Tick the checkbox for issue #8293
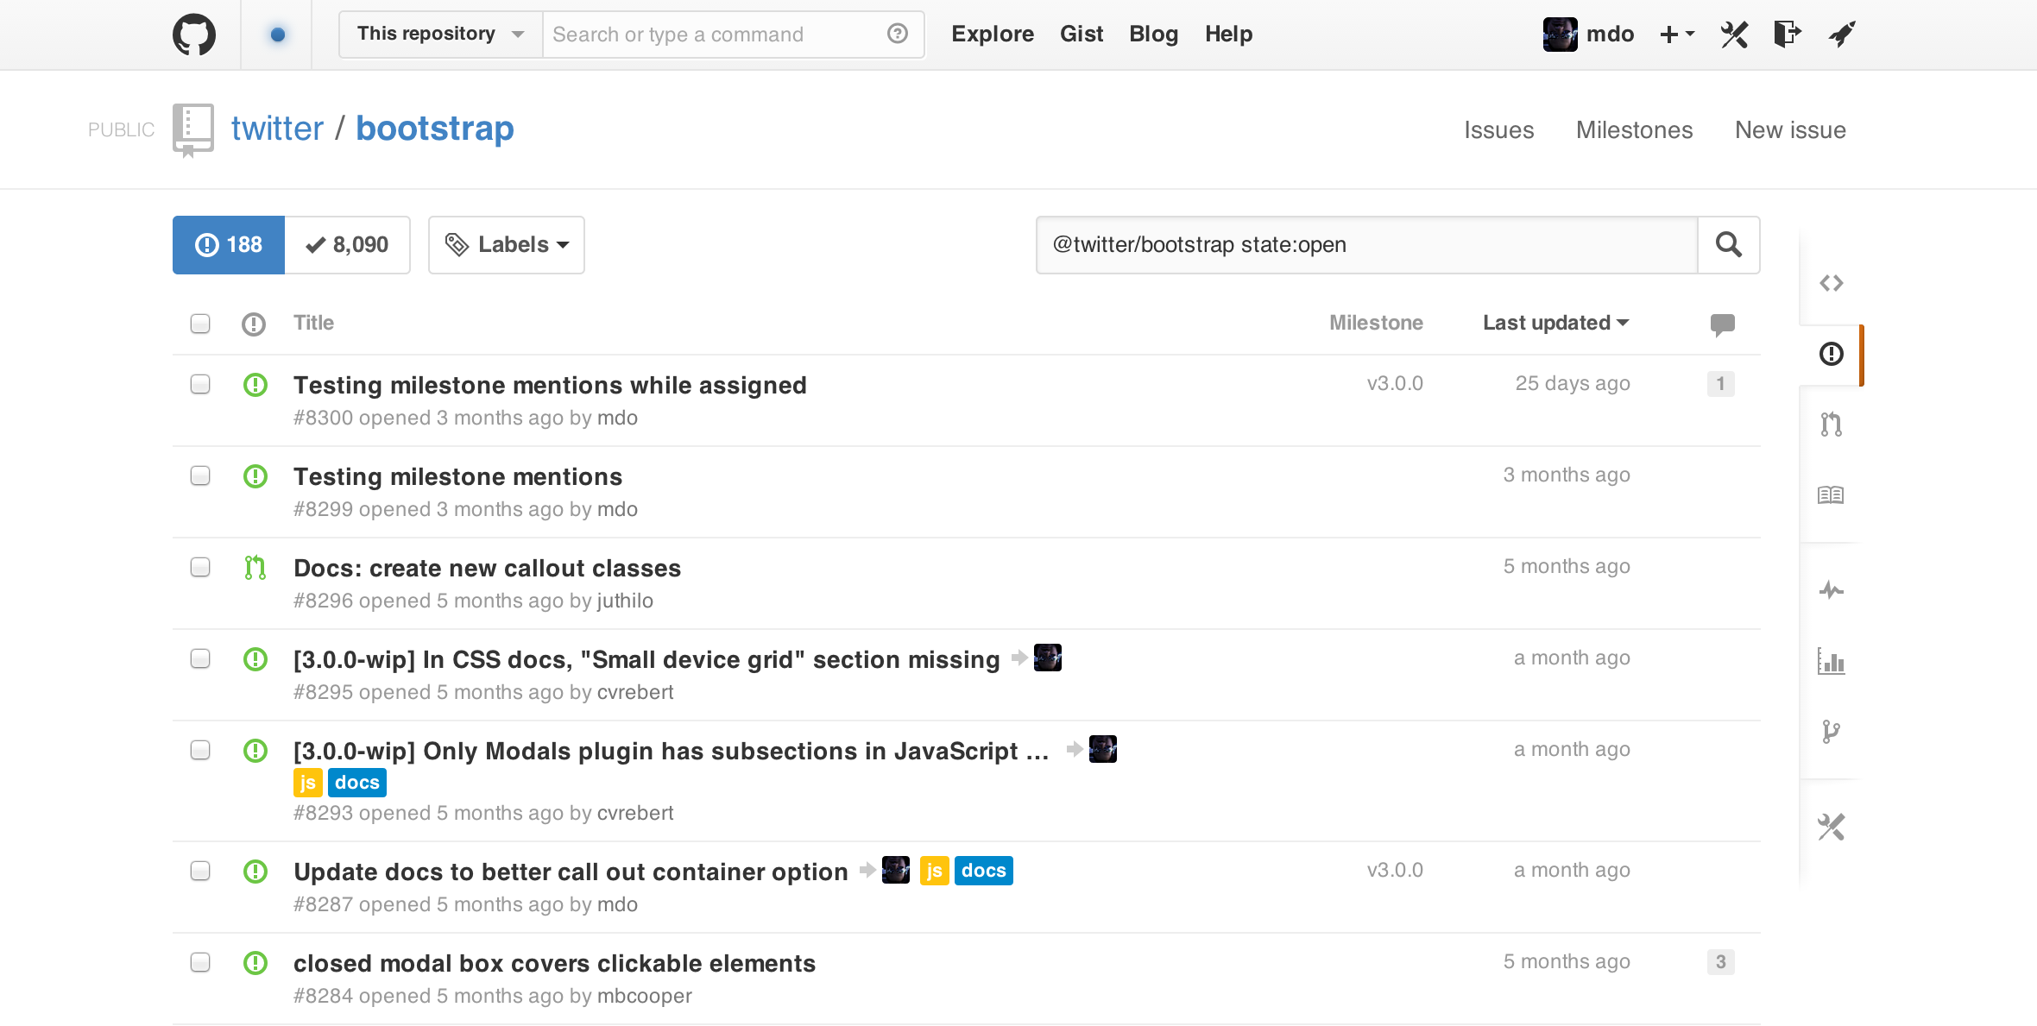This screenshot has height=1026, width=2037. tap(200, 750)
